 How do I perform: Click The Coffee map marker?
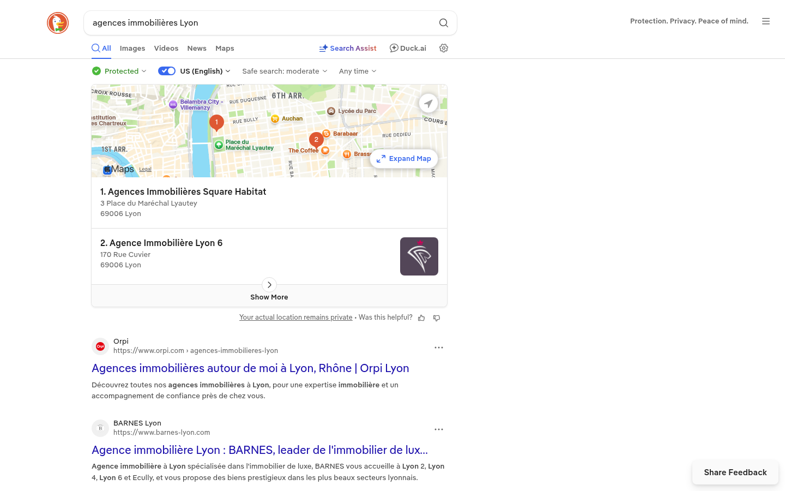point(325,151)
